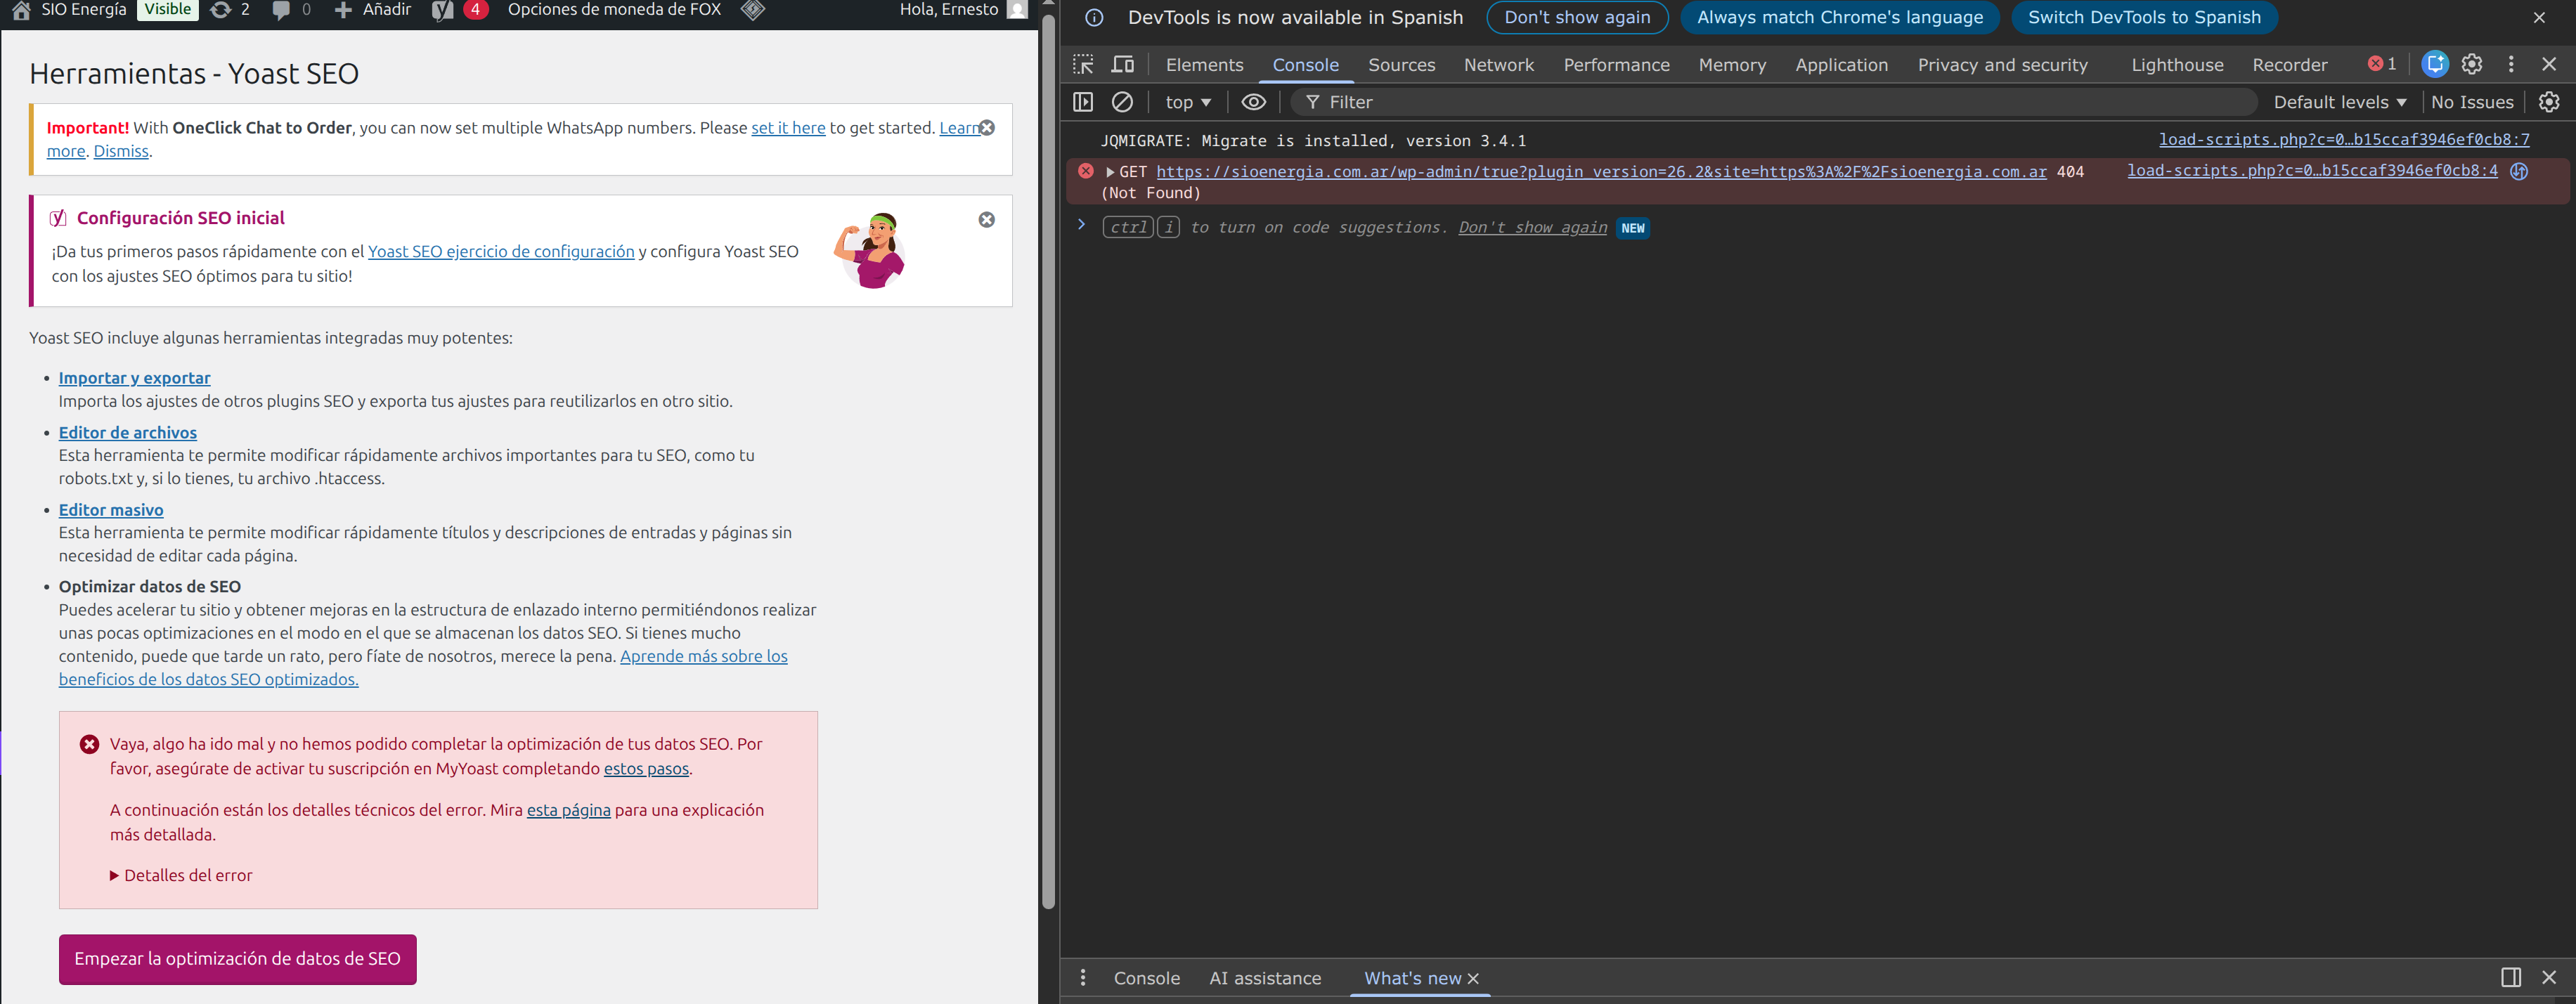The height and width of the screenshot is (1004, 2576).
Task: Open the Importar y exportar link
Action: click(x=134, y=378)
